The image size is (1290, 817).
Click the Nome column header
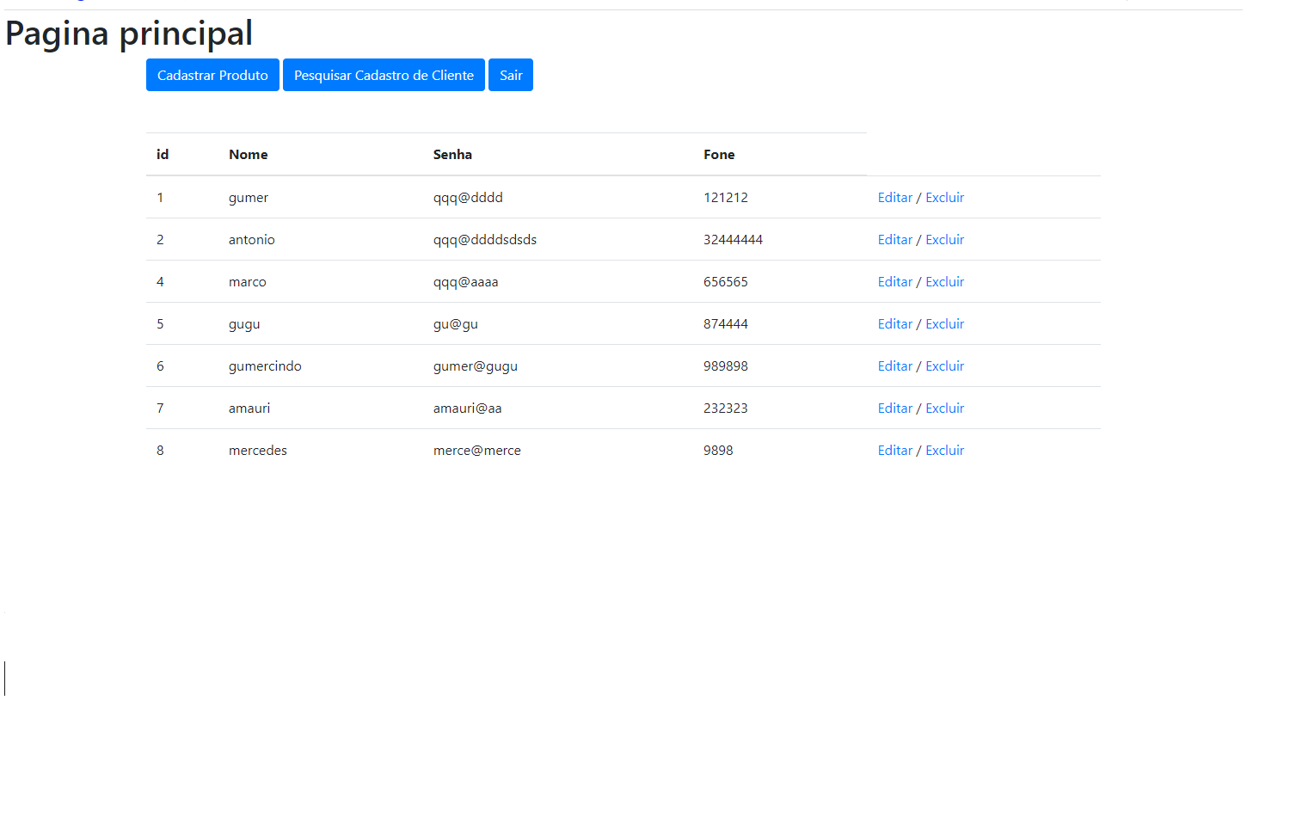249,154
